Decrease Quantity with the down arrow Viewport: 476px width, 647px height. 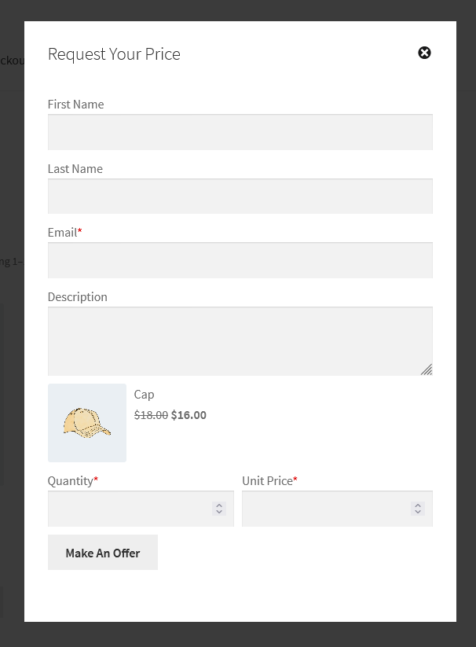pos(220,513)
